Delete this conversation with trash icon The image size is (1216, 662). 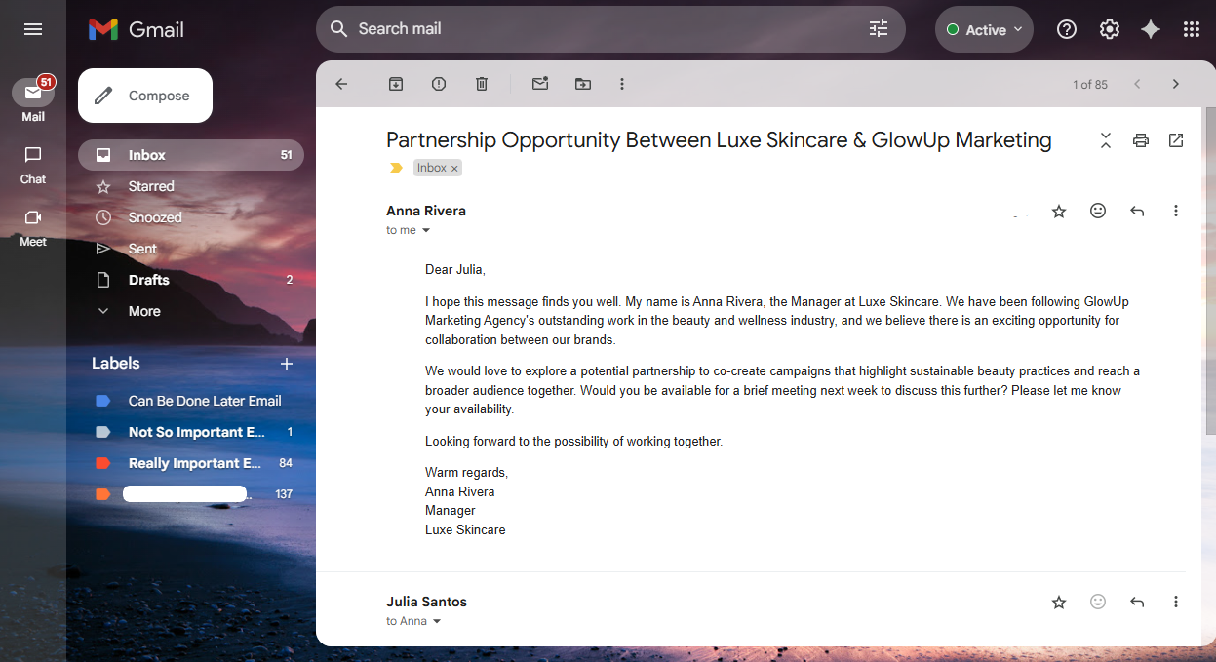(482, 84)
